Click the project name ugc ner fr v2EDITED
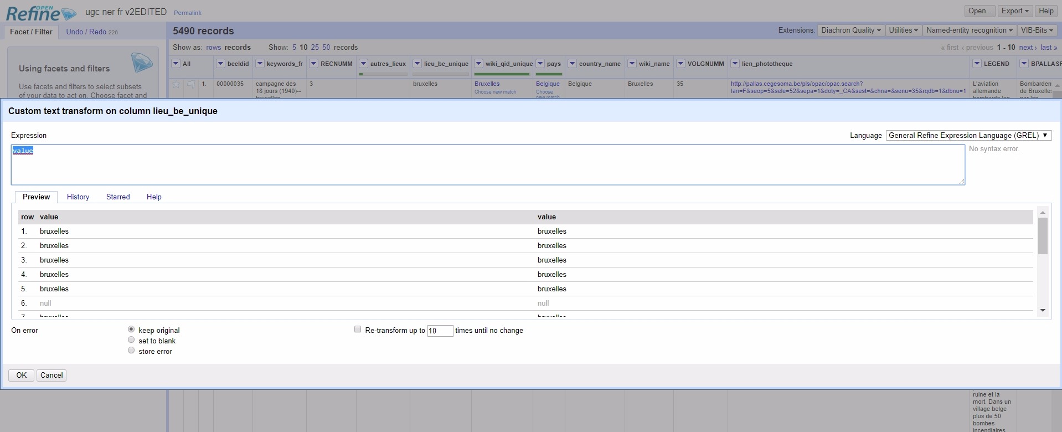 126,12
